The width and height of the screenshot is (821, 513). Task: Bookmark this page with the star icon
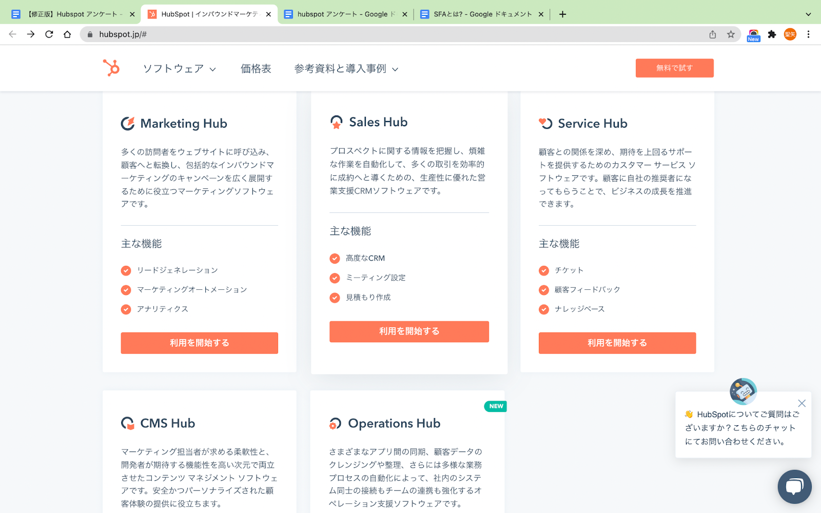point(731,34)
